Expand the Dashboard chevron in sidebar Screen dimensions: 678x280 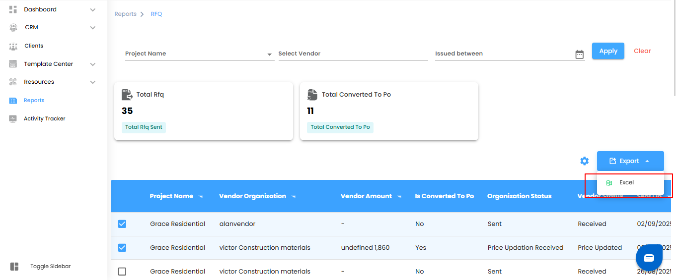[93, 10]
